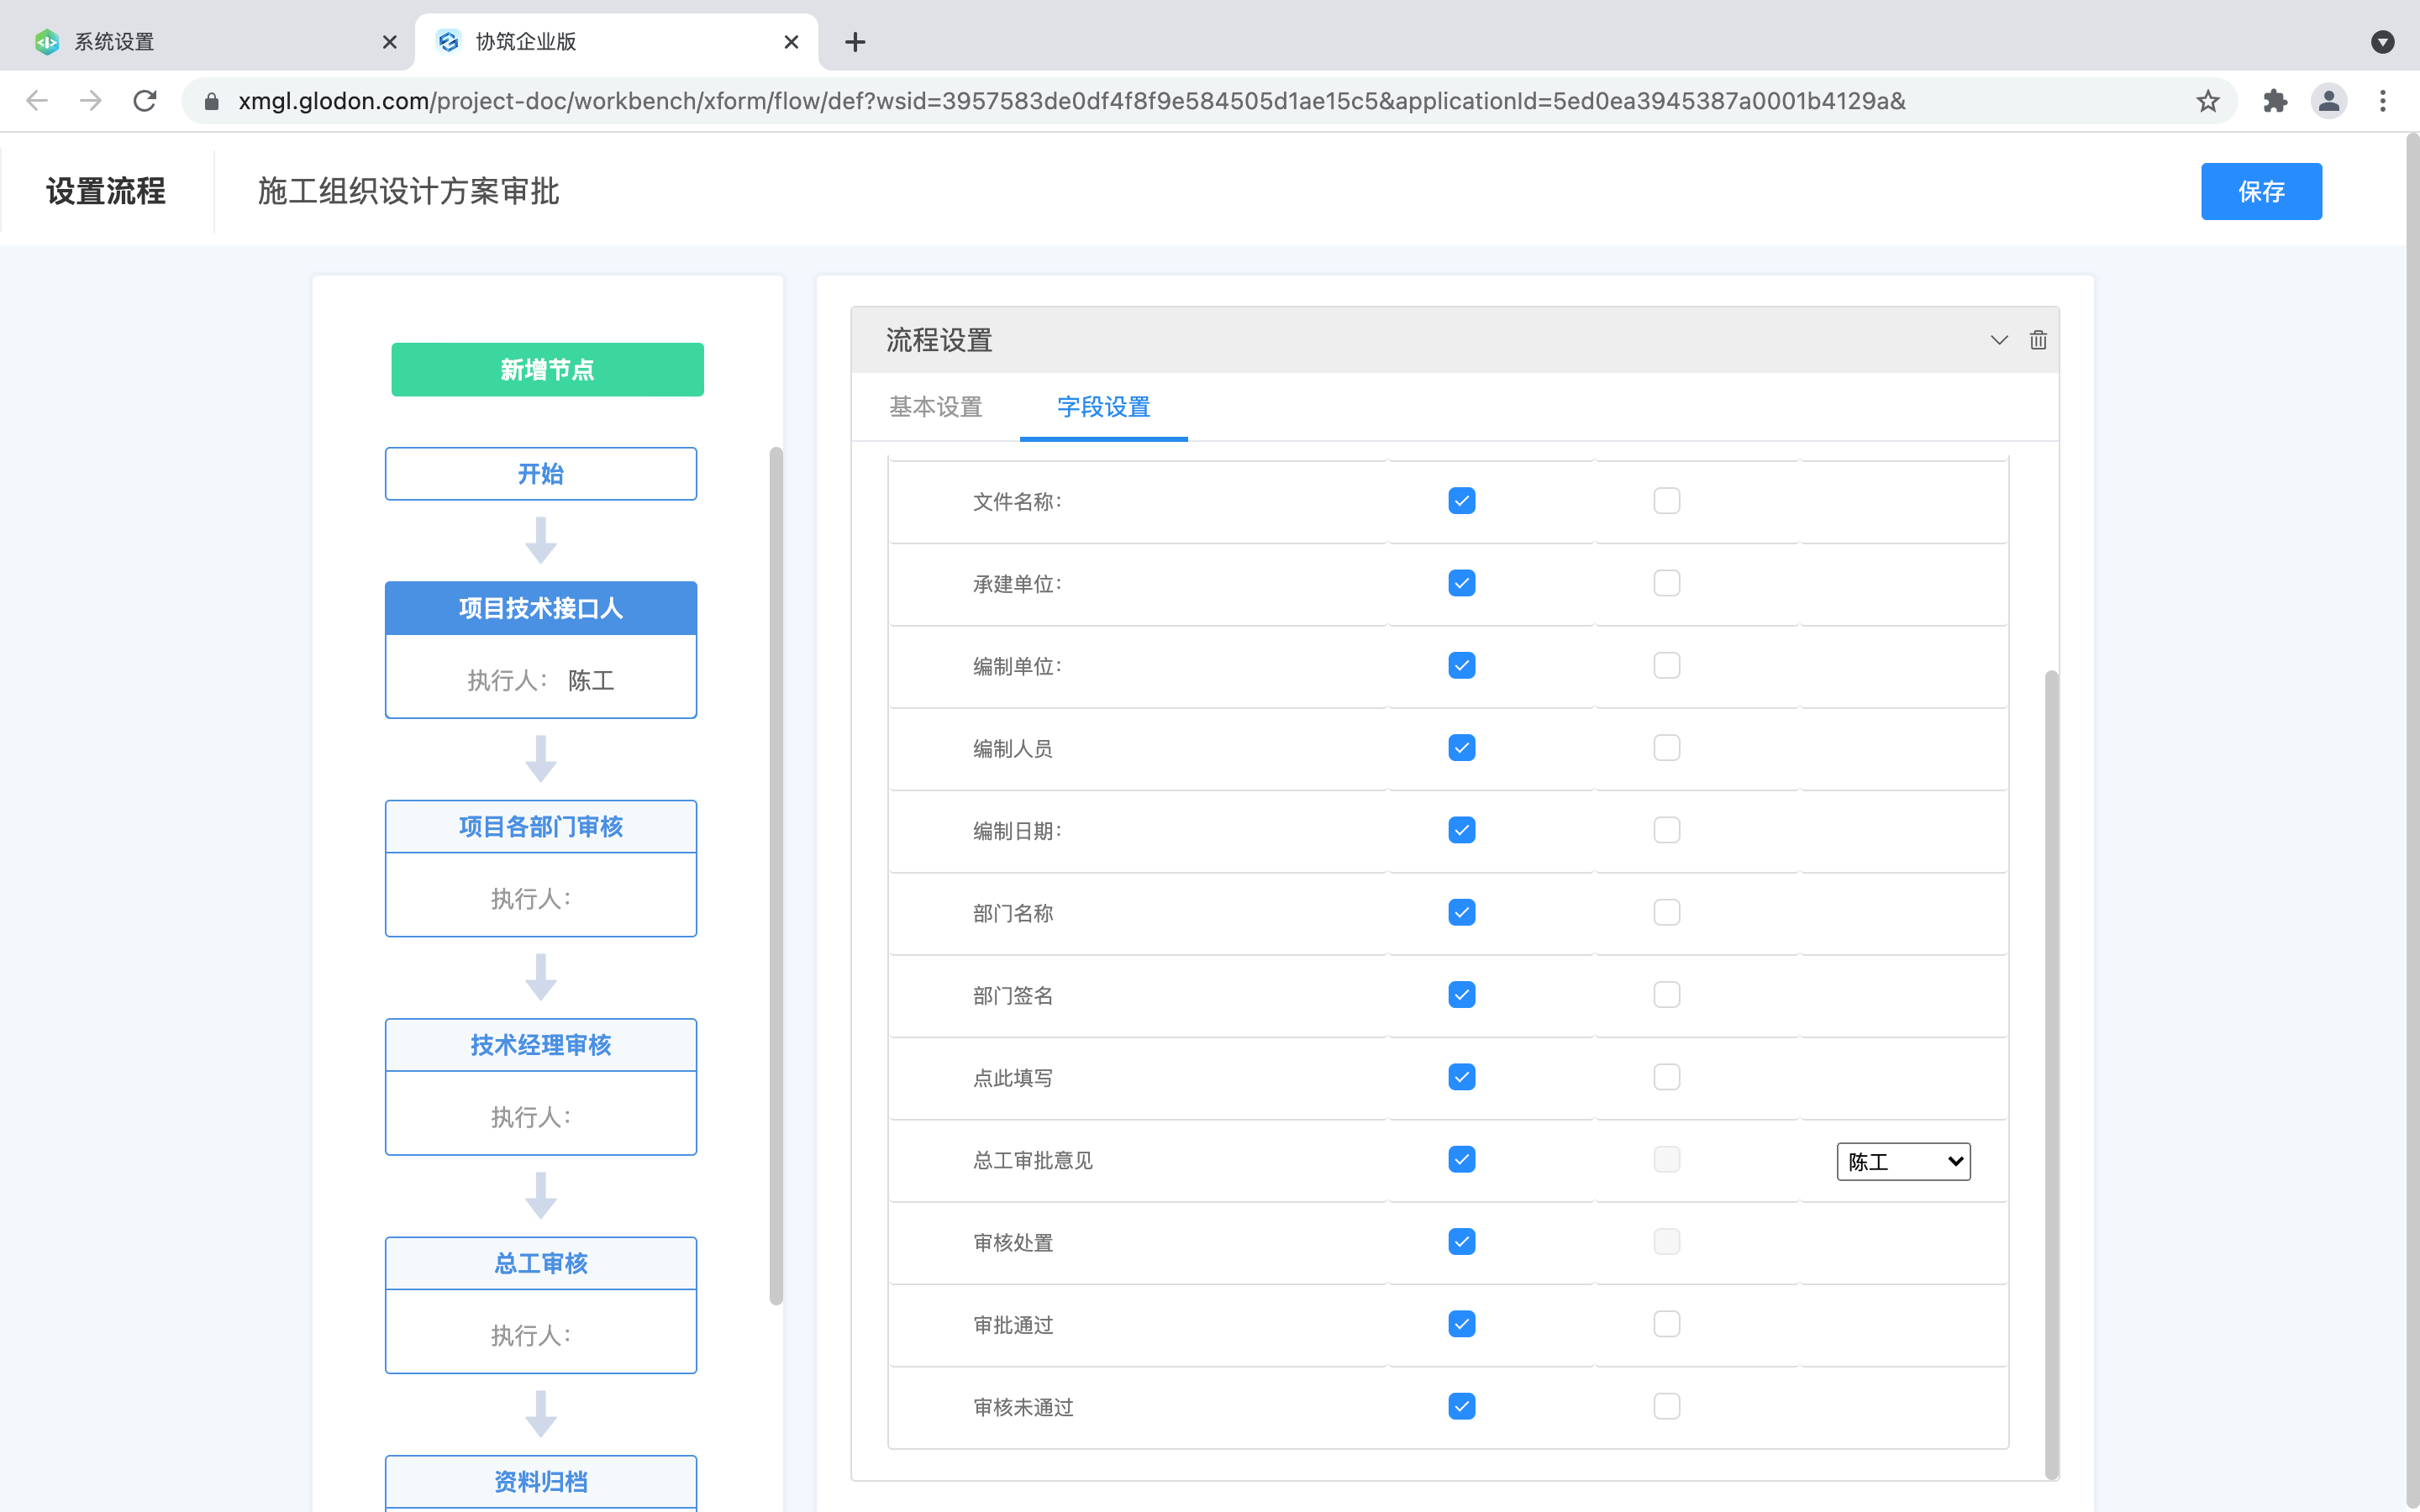Bookmark this page via the star icon
The height and width of the screenshot is (1512, 2420).
pyautogui.click(x=2207, y=100)
